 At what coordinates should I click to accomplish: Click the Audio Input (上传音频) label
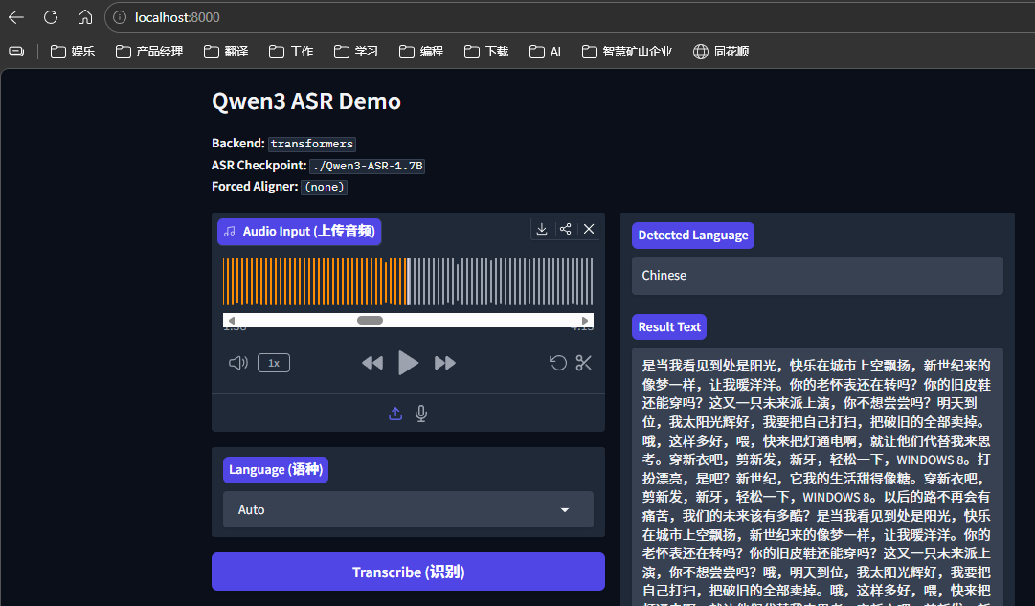pyautogui.click(x=299, y=232)
